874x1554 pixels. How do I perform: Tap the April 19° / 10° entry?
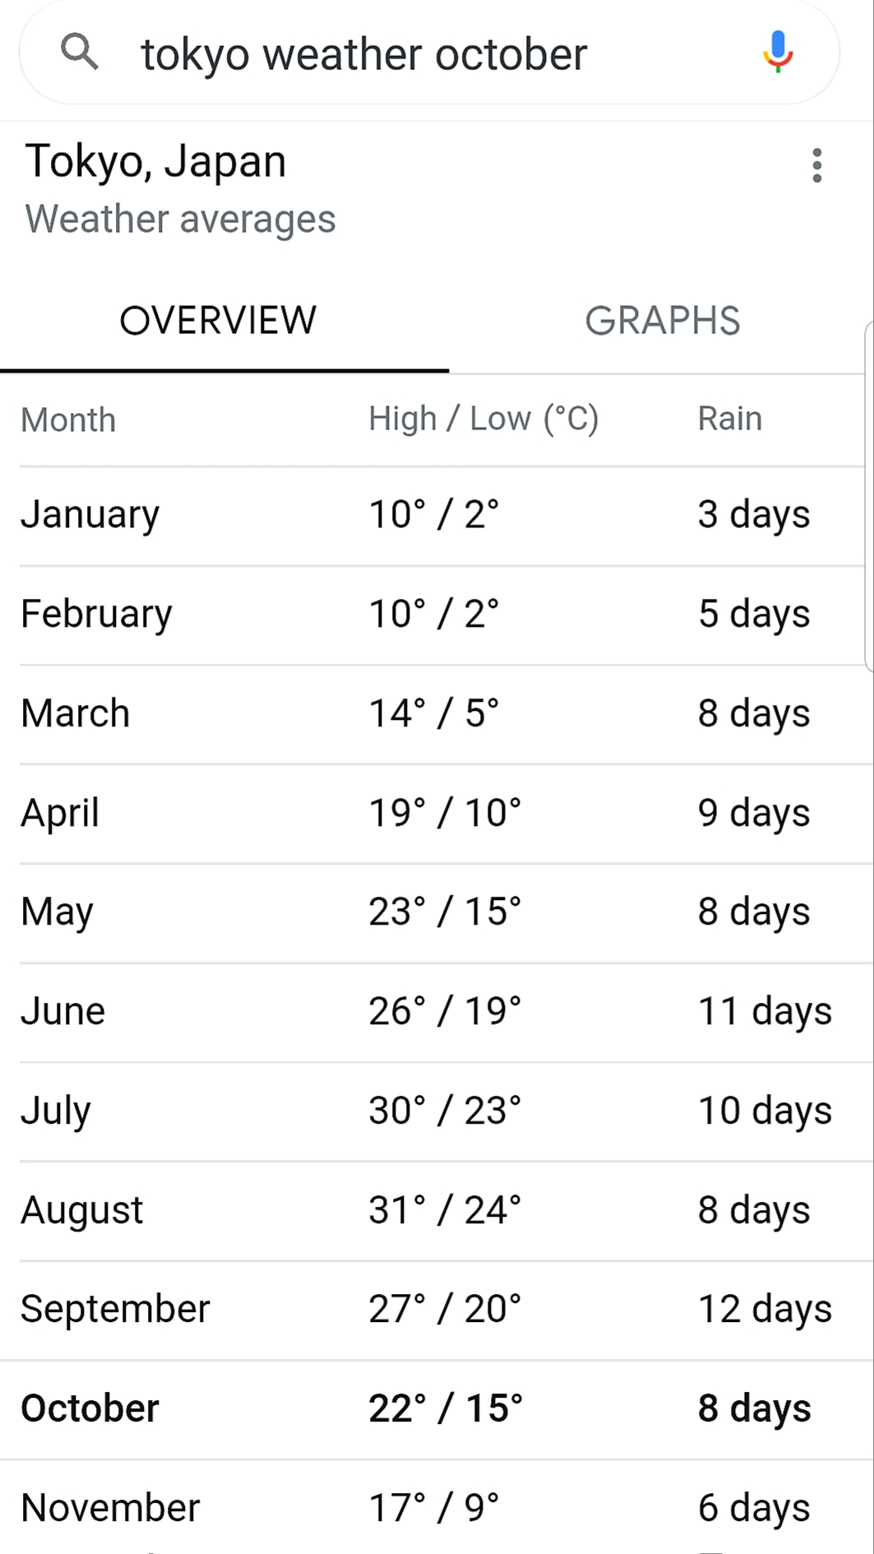point(445,813)
